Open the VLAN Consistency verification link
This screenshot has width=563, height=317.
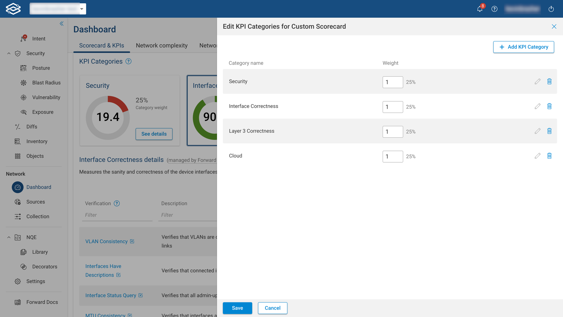pyautogui.click(x=106, y=241)
